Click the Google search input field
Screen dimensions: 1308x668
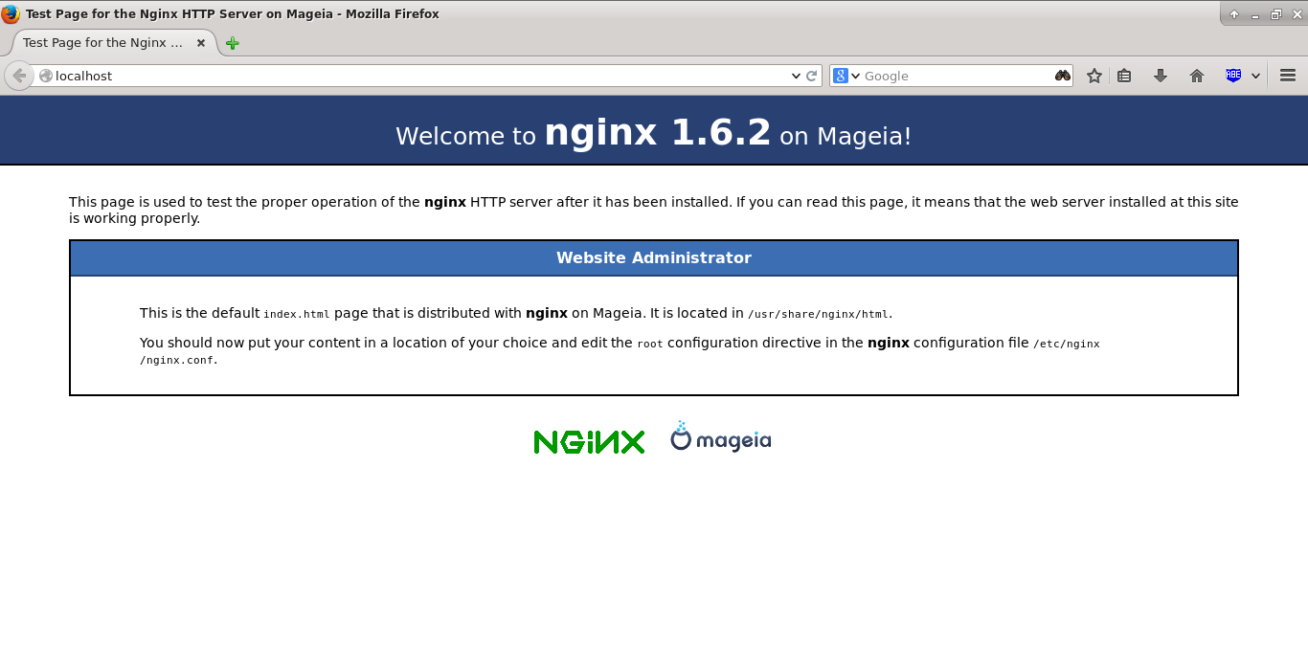[x=957, y=76]
